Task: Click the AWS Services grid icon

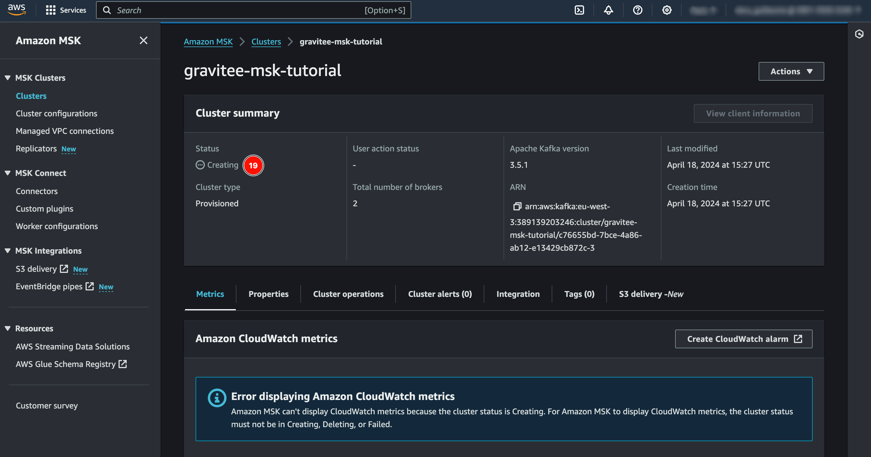Action: [x=51, y=10]
